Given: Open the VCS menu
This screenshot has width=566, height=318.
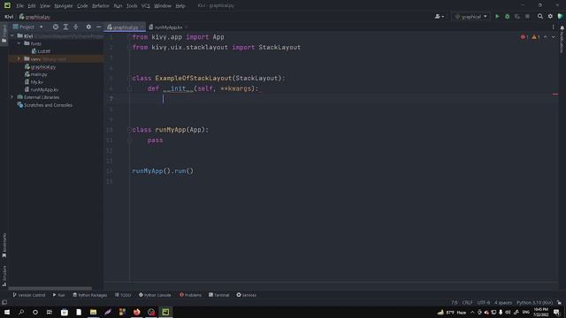Looking at the screenshot, I should pos(145,6).
